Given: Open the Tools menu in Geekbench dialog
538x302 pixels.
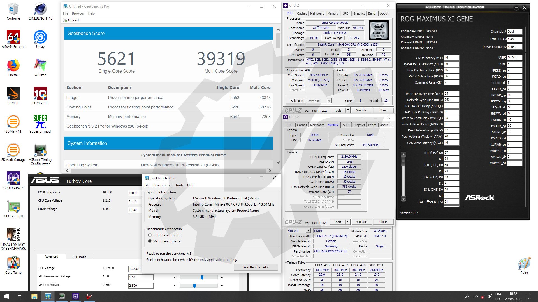Looking at the screenshot, I should [179, 185].
